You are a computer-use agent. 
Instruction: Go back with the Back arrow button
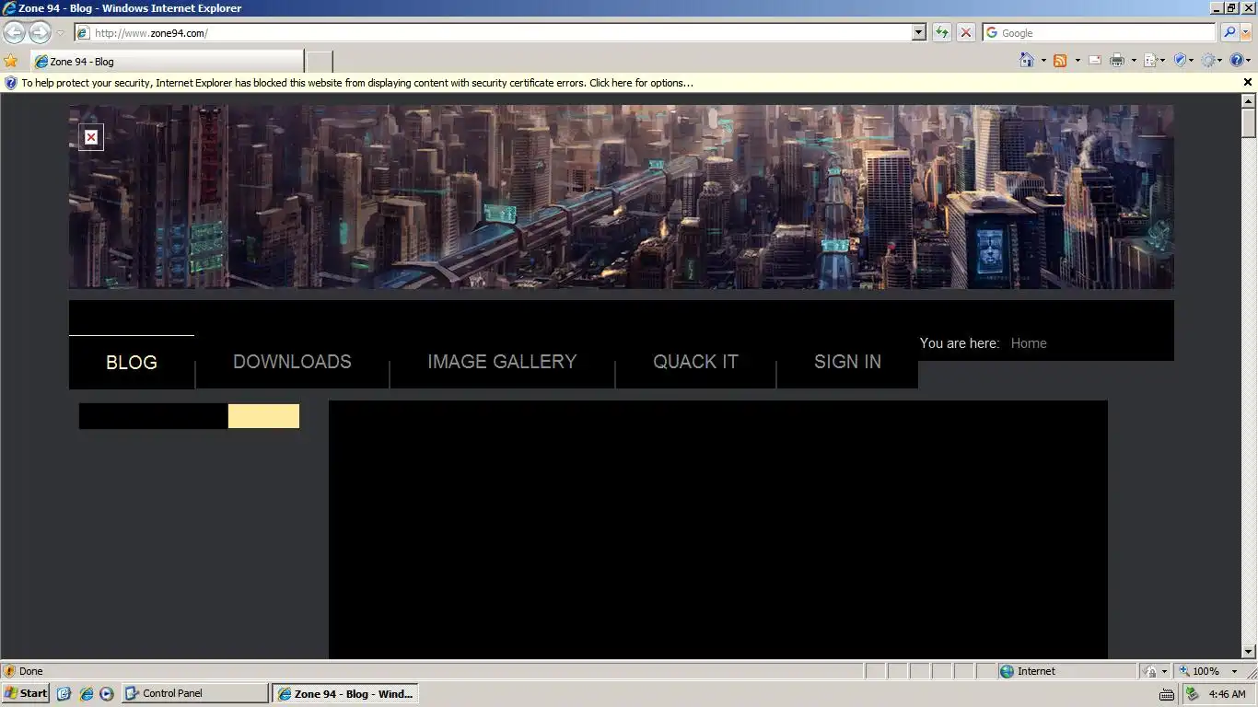pyautogui.click(x=14, y=33)
